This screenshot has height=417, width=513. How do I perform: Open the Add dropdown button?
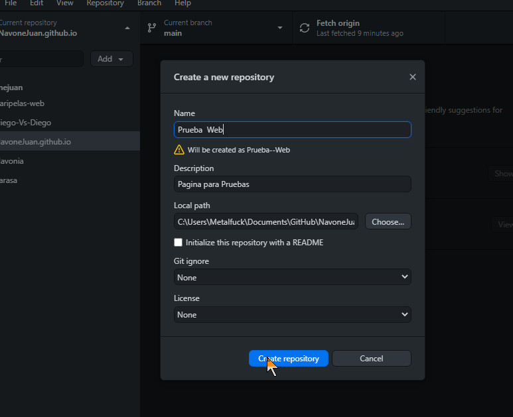point(111,59)
